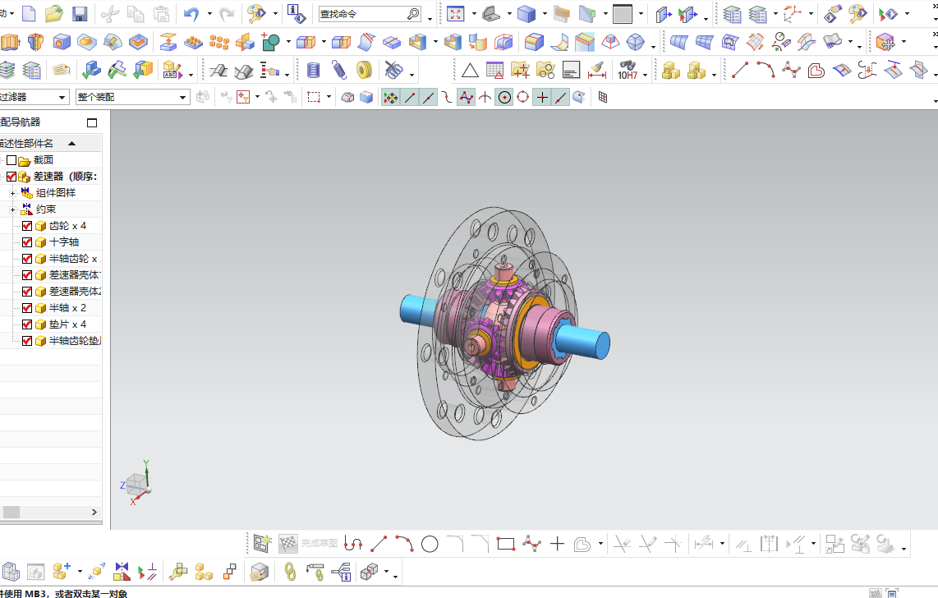938x598 pixels.
Task: Select the sketch Circle tool
Action: coord(430,544)
